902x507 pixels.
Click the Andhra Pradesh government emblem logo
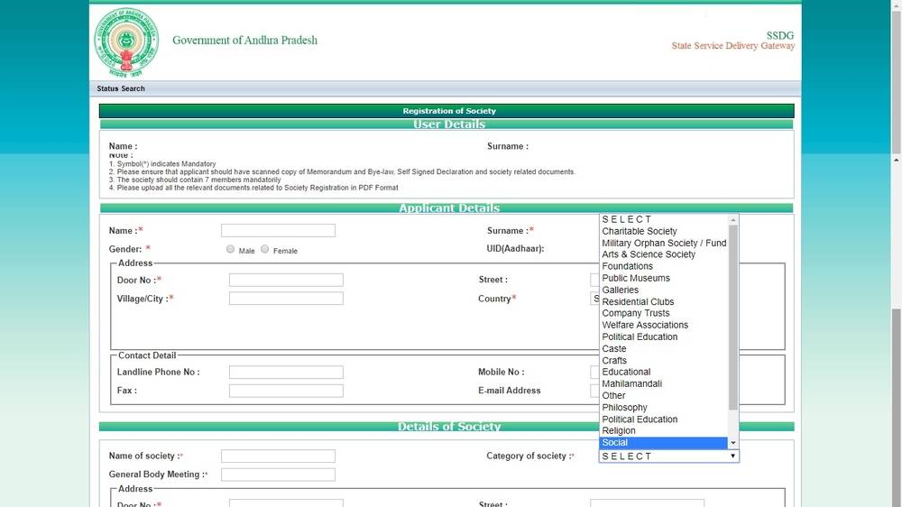point(126,42)
